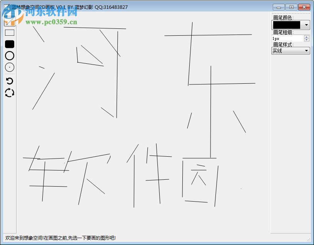Decrease brush thickness with the down stepper arrow
The height and width of the screenshot is (245, 314).
[x=306, y=40]
